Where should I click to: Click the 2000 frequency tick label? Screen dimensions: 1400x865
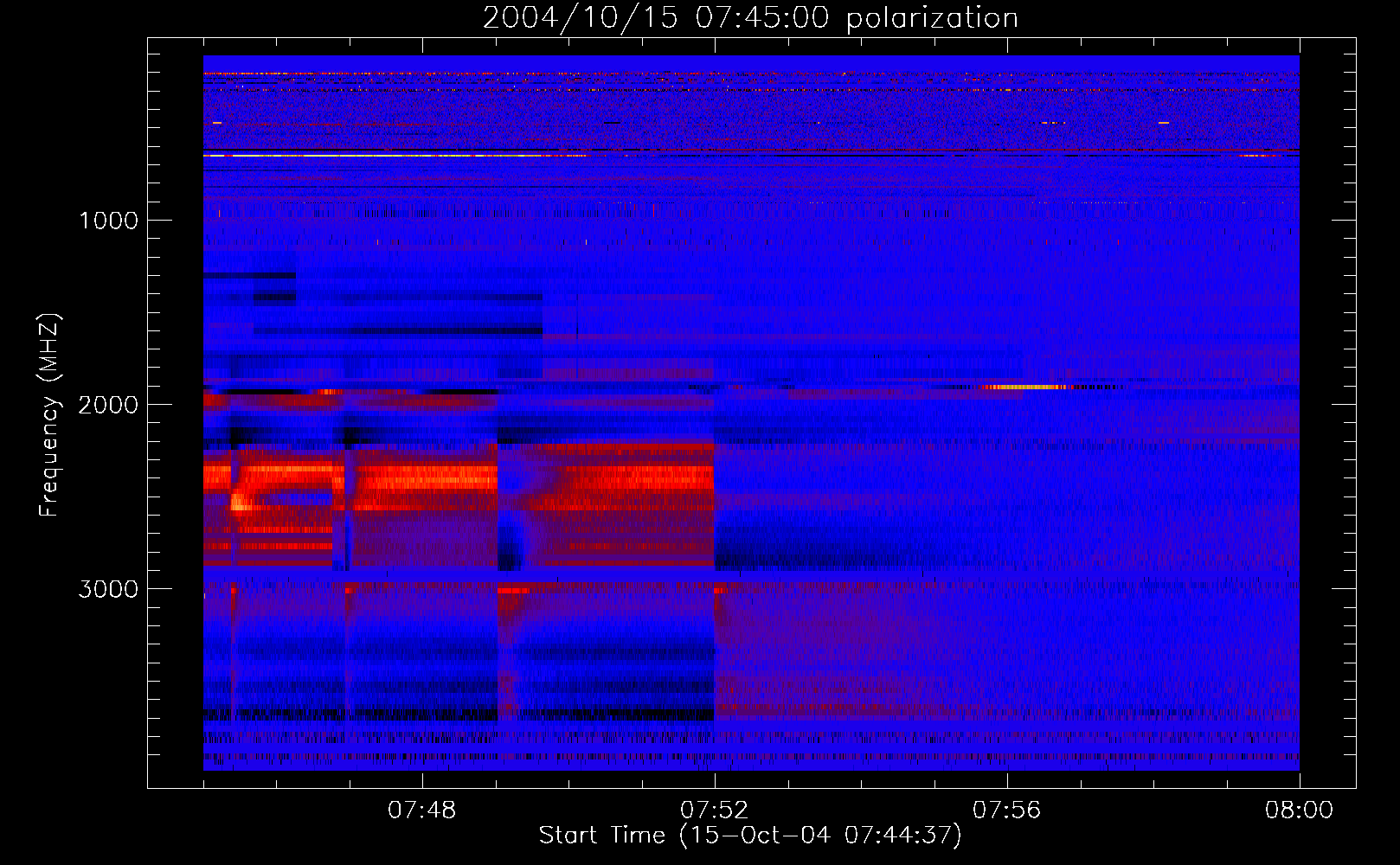[x=108, y=405]
